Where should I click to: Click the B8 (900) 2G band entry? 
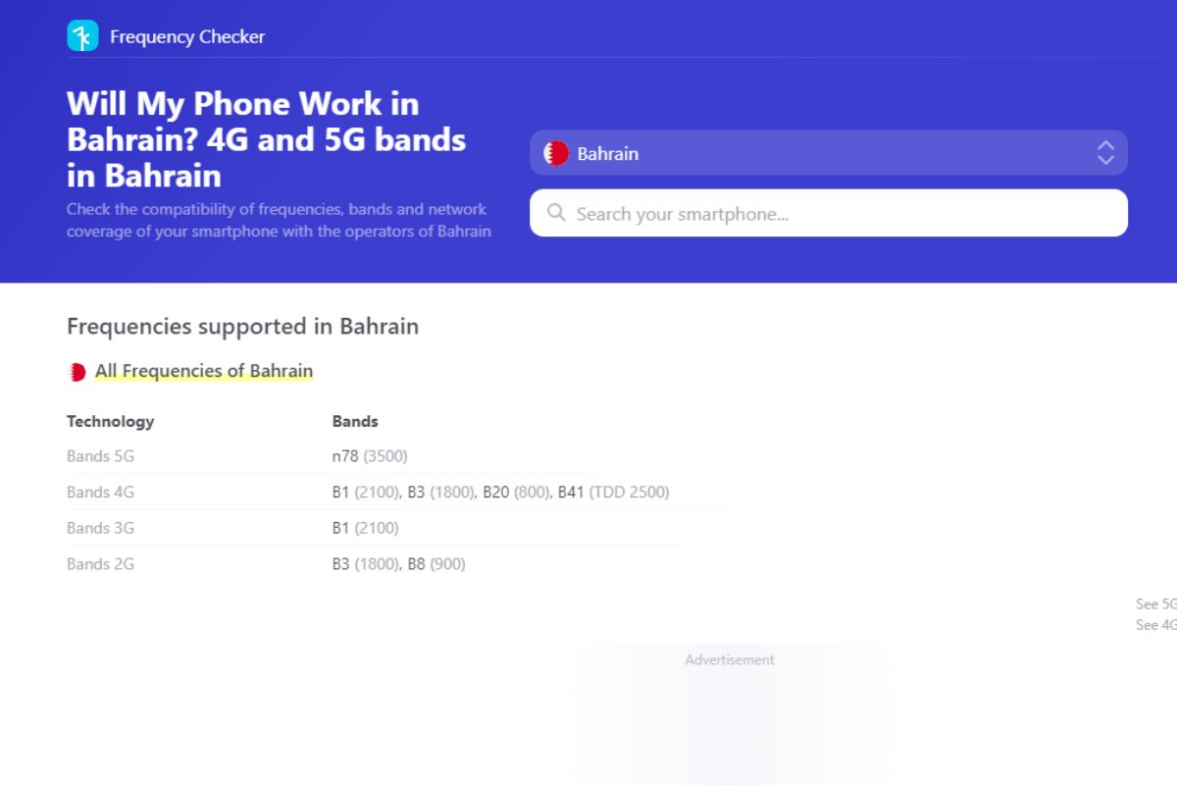(439, 563)
